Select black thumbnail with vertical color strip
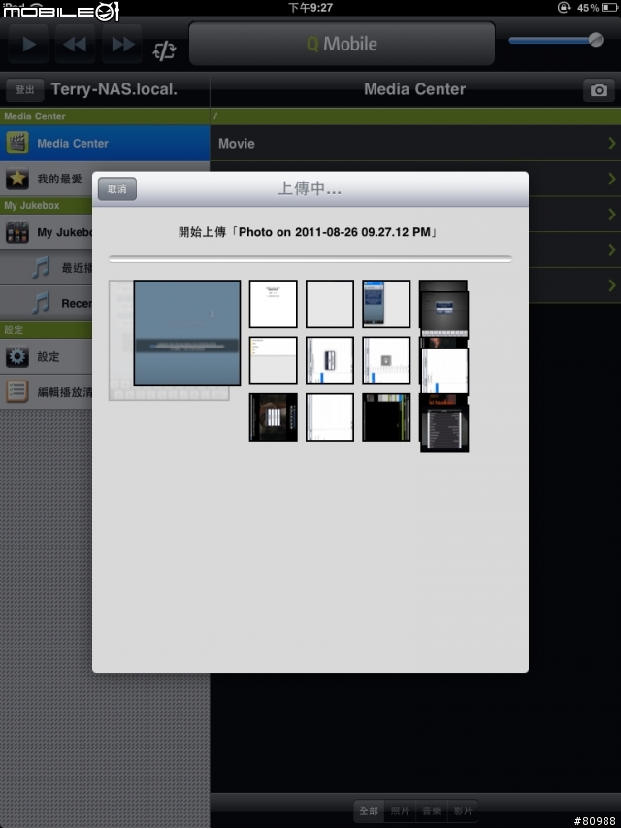The image size is (621, 829). coord(386,417)
